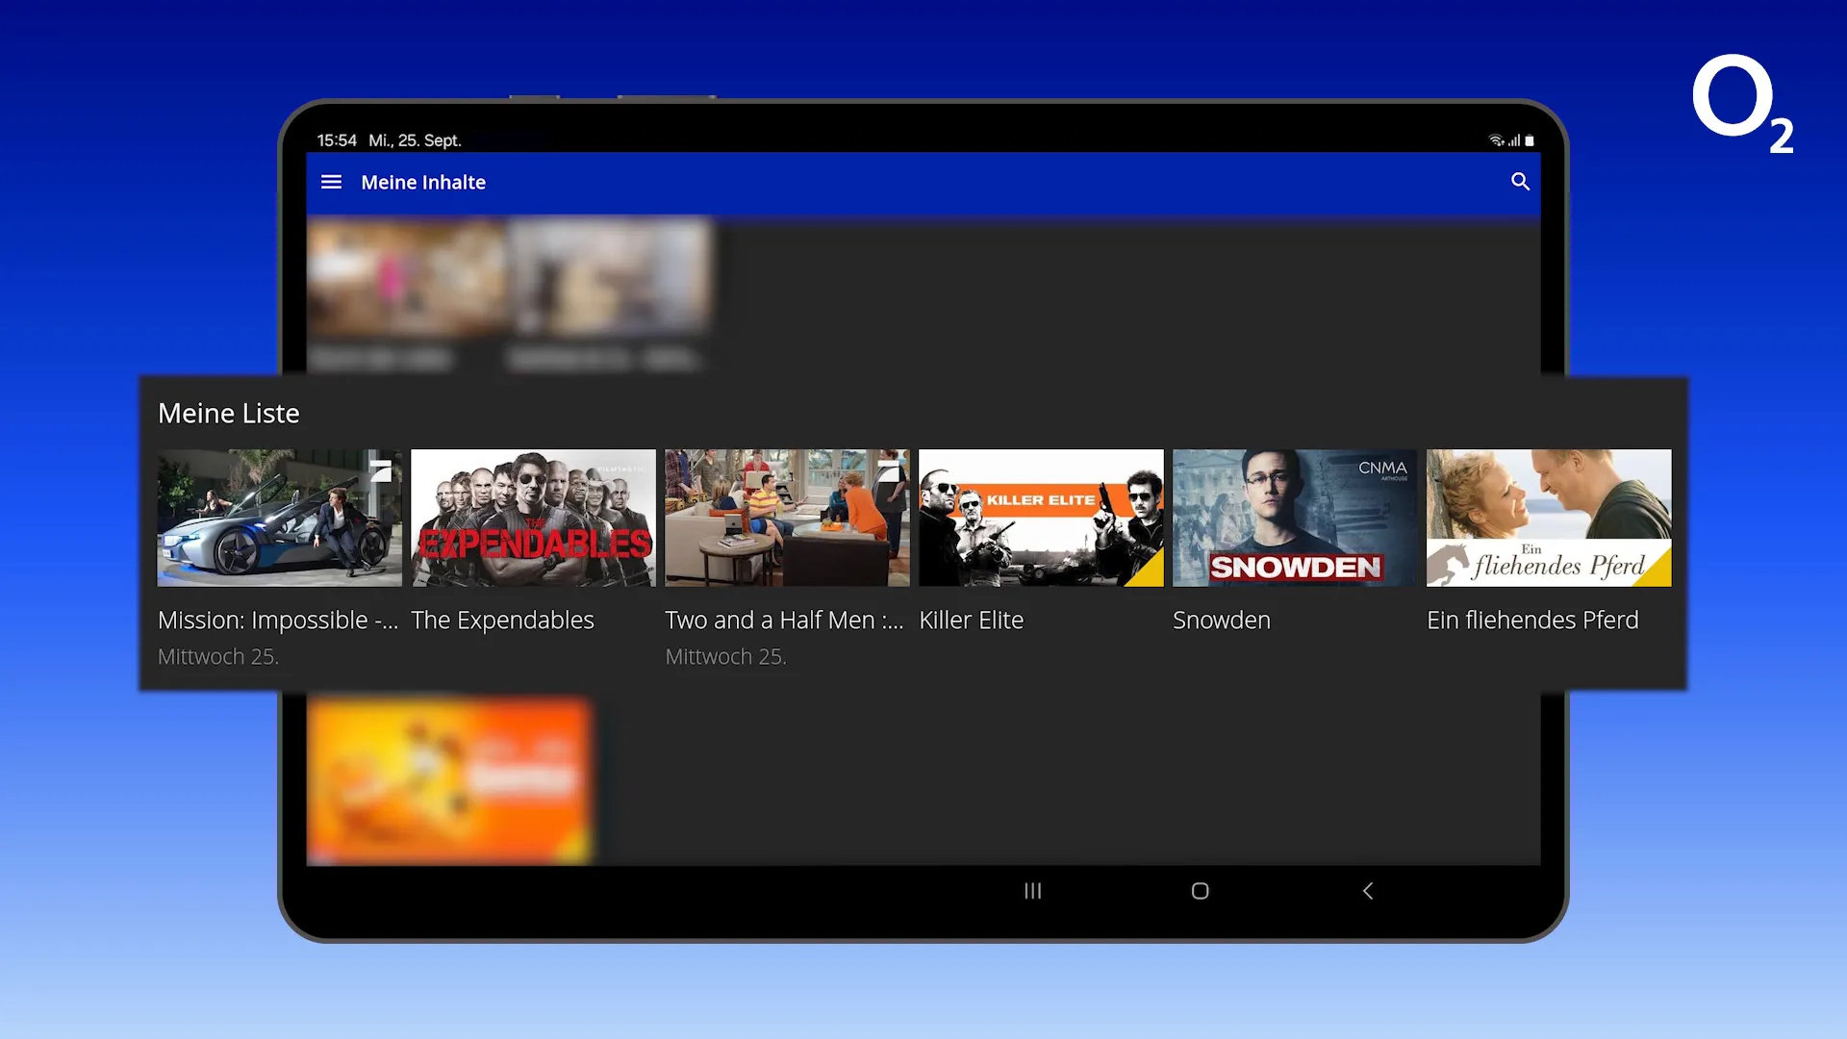Tap the Android recent apps button

(x=1032, y=891)
